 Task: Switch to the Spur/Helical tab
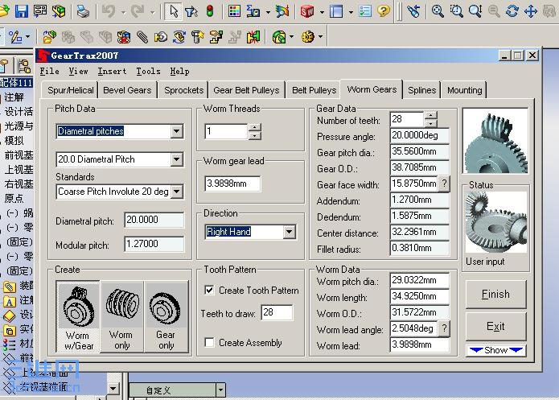(70, 90)
